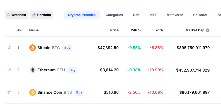
Task: Select the DeFi tab
Action: coord(137,15)
